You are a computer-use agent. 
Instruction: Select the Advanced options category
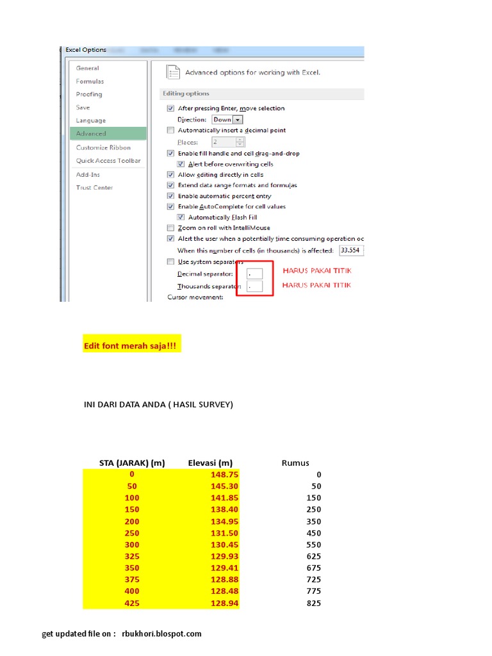click(108, 133)
